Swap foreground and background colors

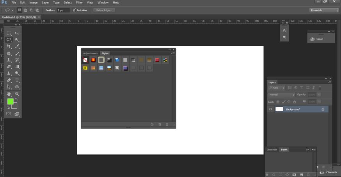click(x=16, y=99)
